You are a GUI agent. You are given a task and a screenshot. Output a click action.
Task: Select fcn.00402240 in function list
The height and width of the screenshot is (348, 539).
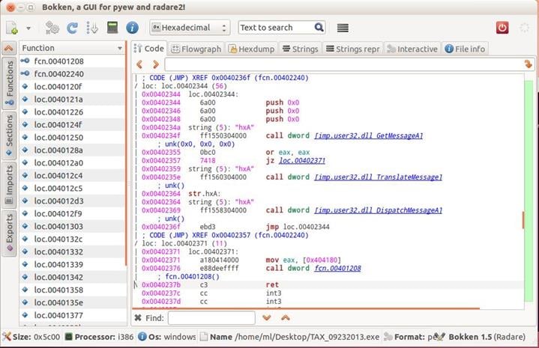[x=58, y=73]
